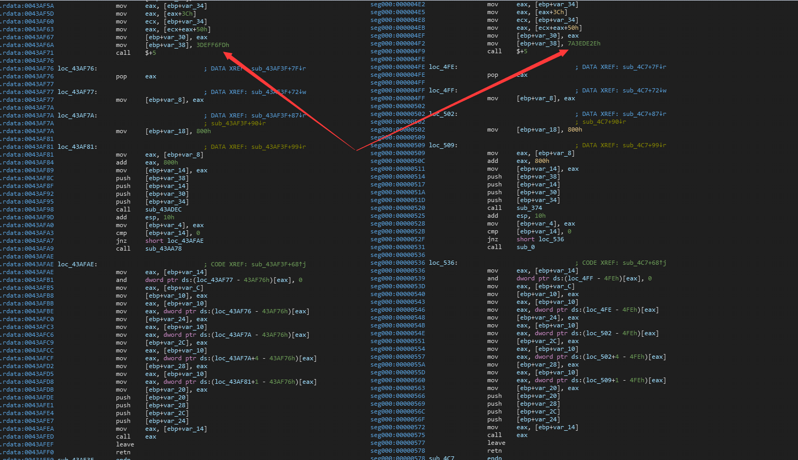Image resolution: width=798 pixels, height=460 pixels.
Task: Open data xref sub_43AF3F+7F
Action: click(278, 68)
